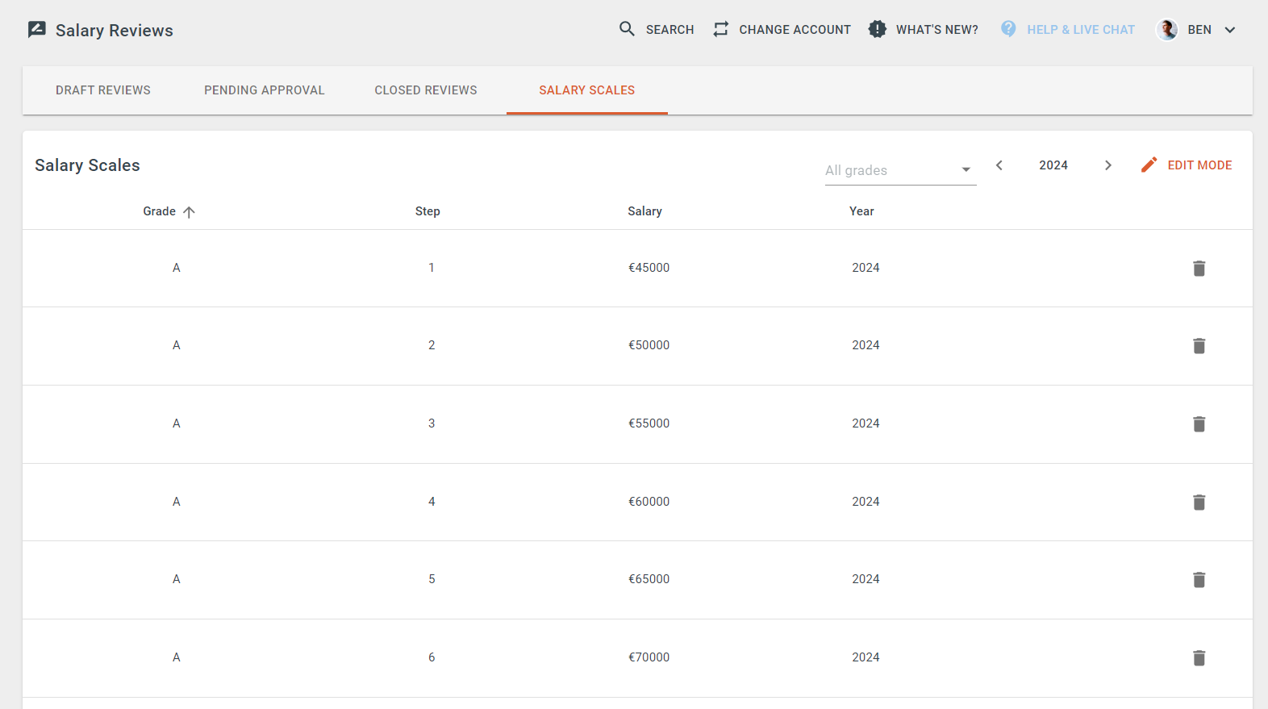Click the search magnifier icon
Image resolution: width=1268 pixels, height=709 pixels.
627,29
